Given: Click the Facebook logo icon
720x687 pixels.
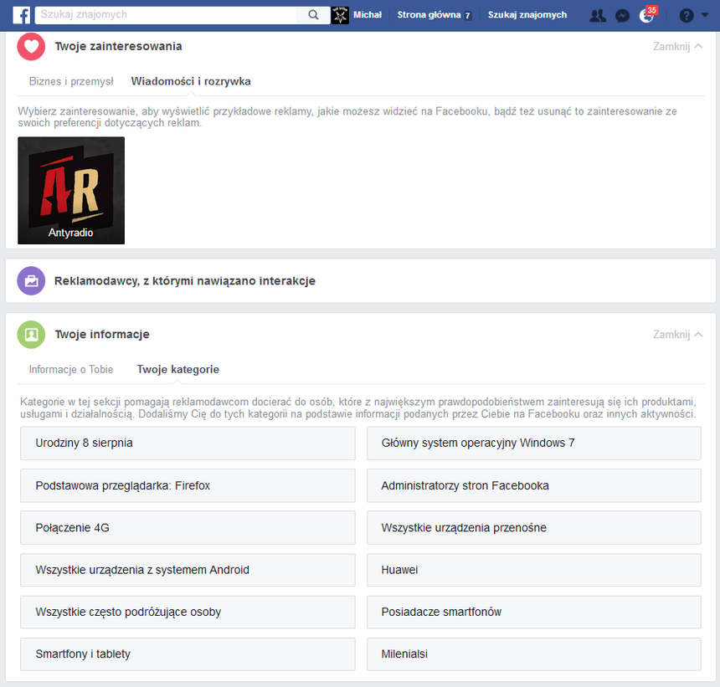Looking at the screenshot, I should 21,15.
